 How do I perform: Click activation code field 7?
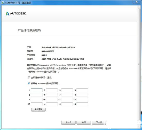click(x=67, y=95)
